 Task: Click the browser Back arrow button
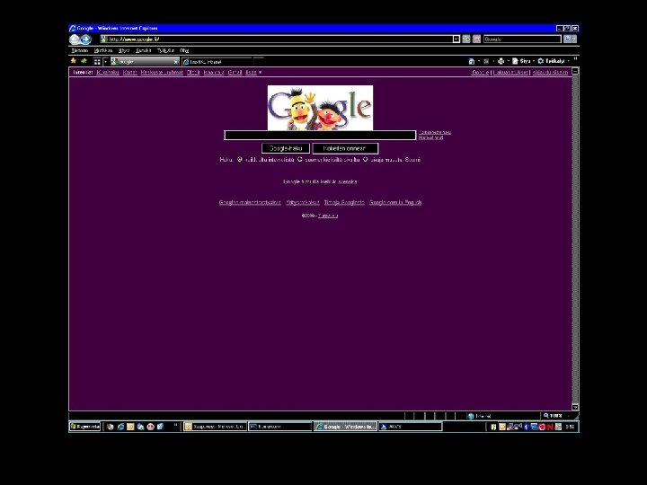(x=75, y=40)
